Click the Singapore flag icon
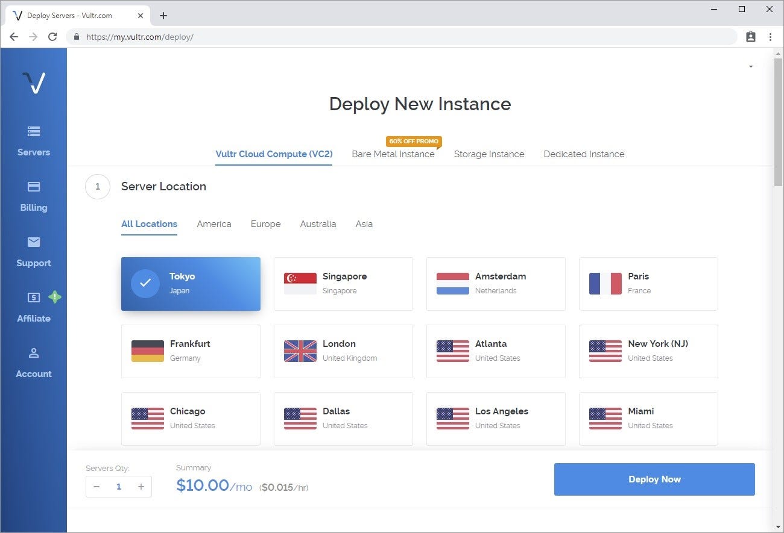Screen dimensions: 784x533 pyautogui.click(x=300, y=284)
